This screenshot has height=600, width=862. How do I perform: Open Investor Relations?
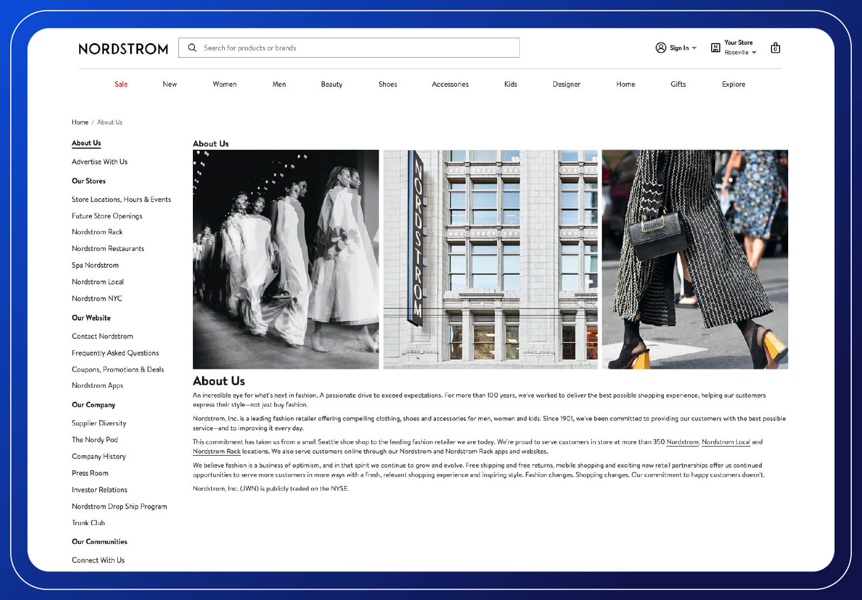click(x=99, y=490)
